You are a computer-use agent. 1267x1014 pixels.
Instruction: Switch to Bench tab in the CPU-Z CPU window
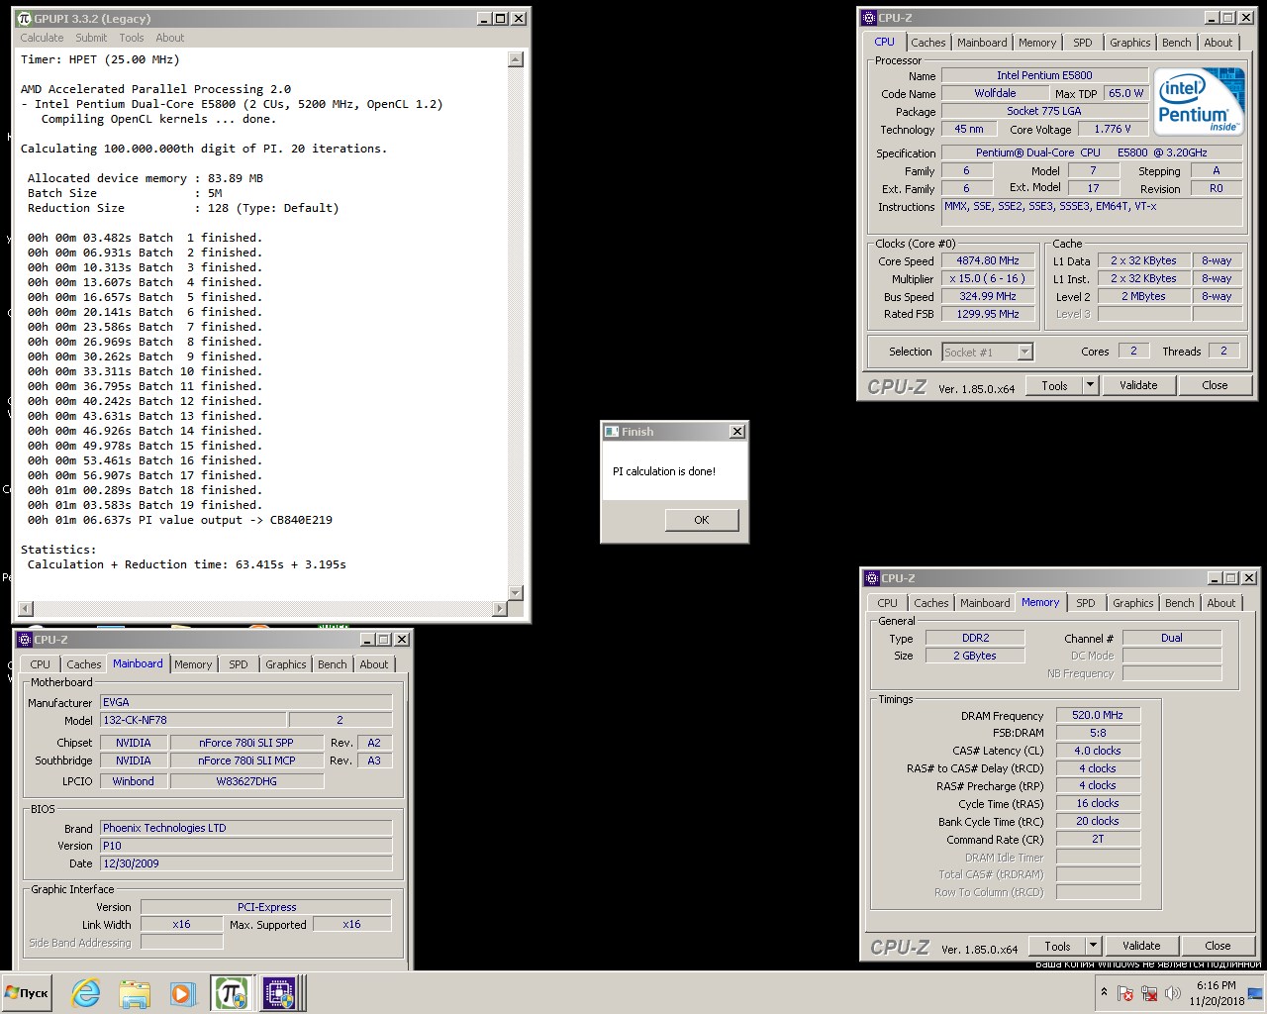tap(1176, 43)
